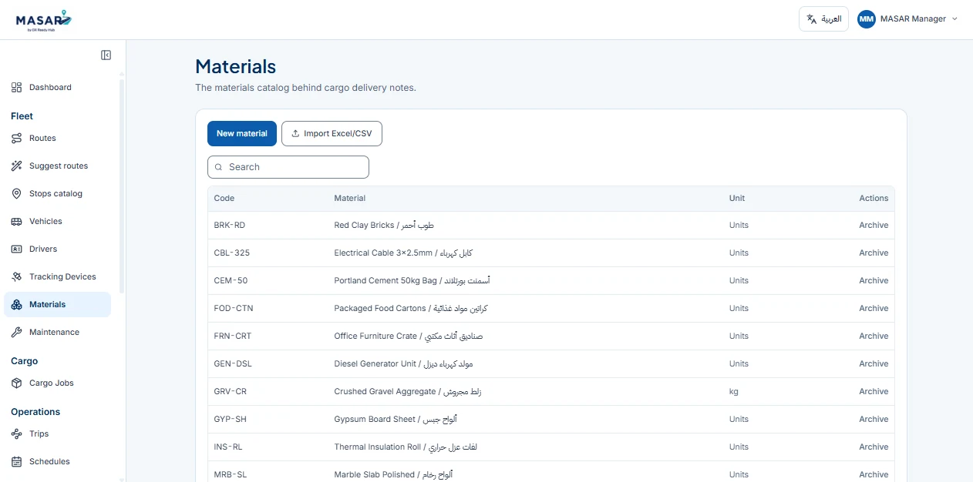Archive Office Furniture Crate FRN-CRT

[x=874, y=336]
